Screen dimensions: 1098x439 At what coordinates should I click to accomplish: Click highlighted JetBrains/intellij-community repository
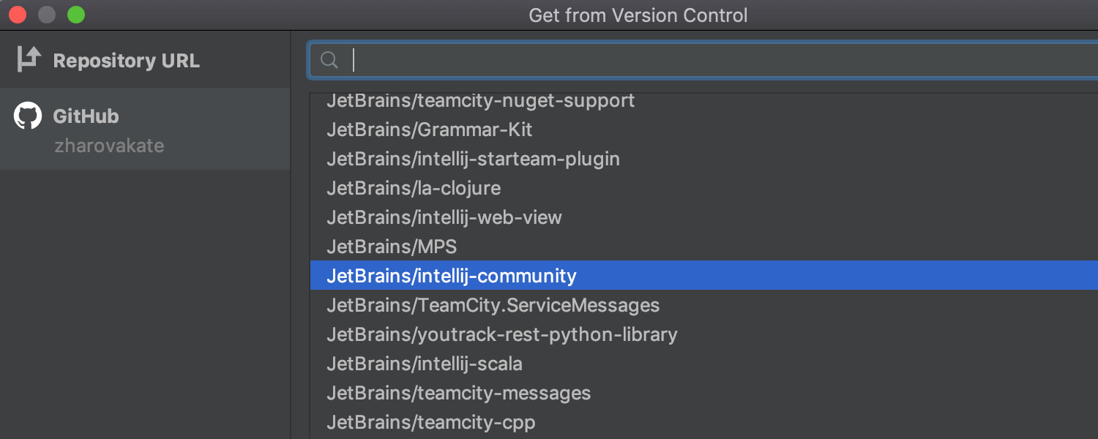(452, 276)
